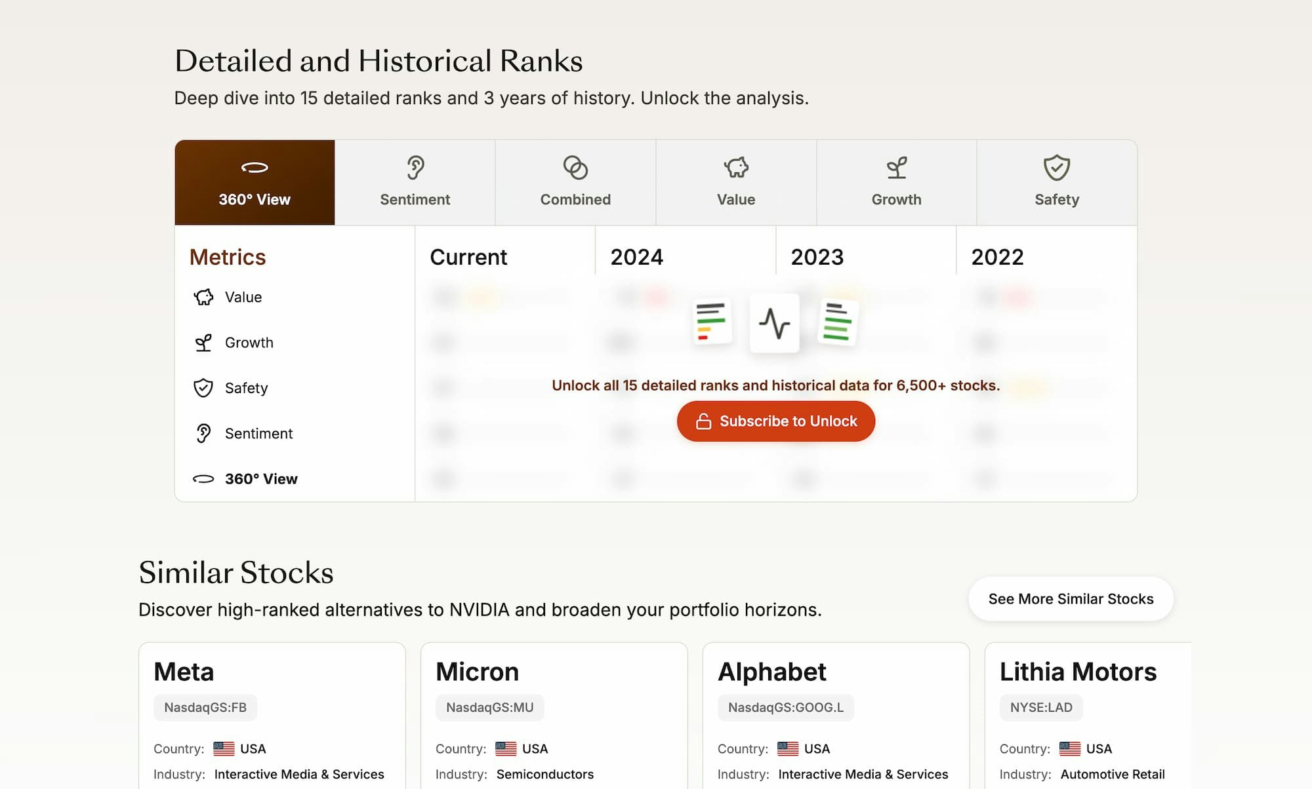Click Growth metric sprout icon

pos(203,343)
